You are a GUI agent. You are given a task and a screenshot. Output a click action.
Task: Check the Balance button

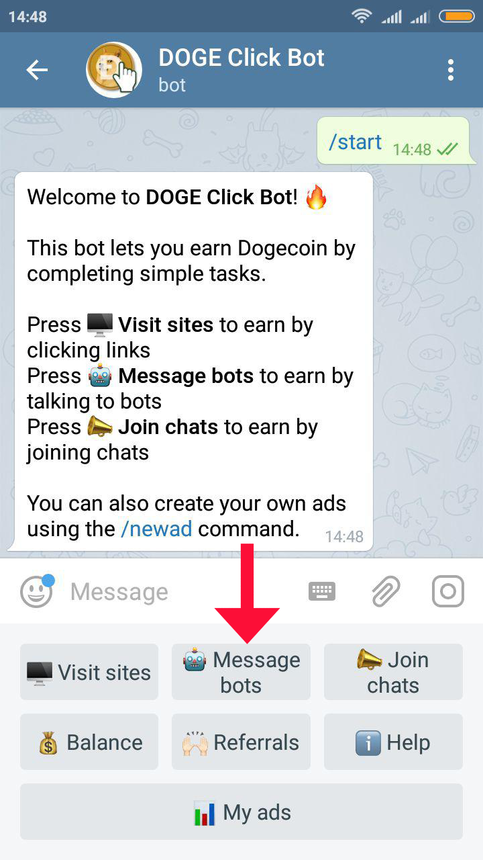tap(89, 742)
